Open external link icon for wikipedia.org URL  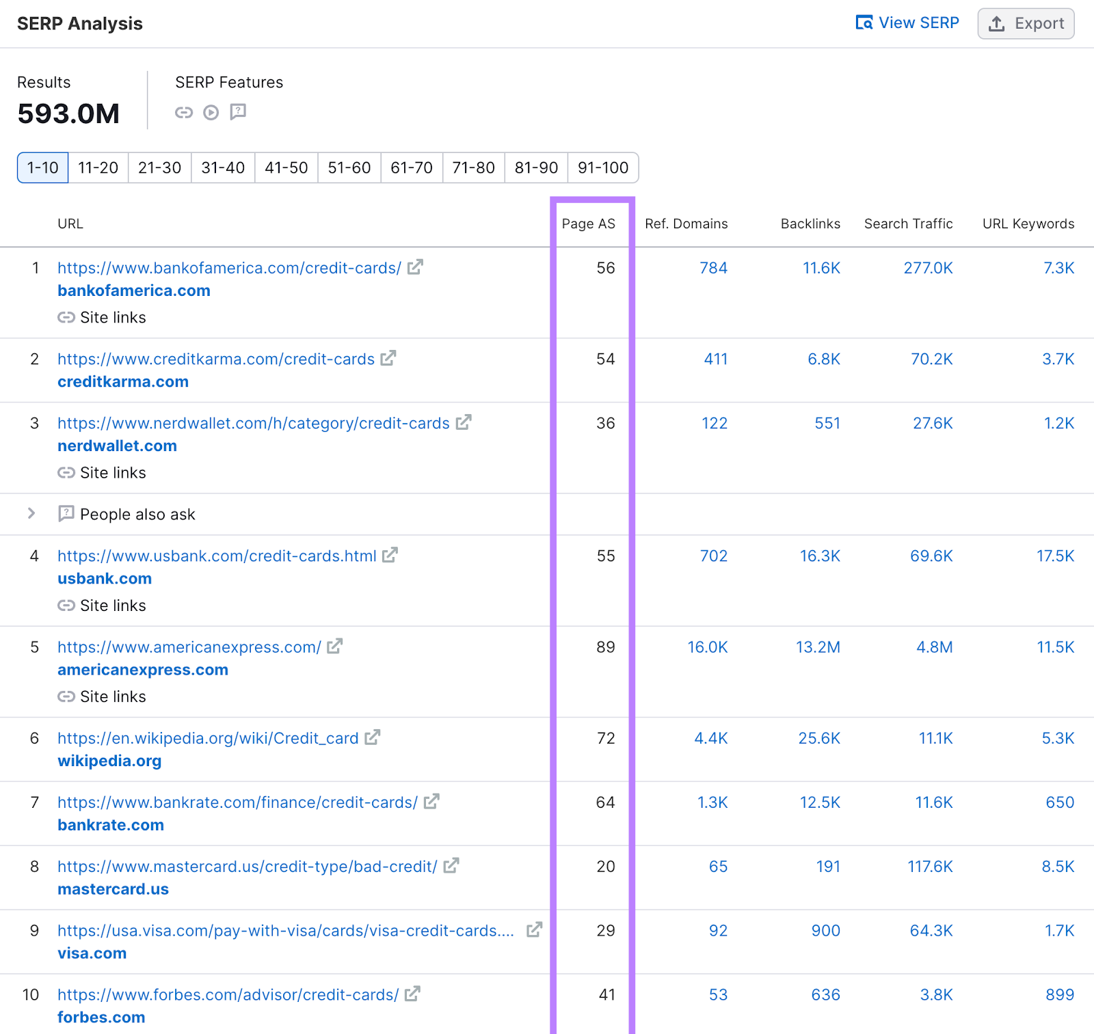(372, 737)
